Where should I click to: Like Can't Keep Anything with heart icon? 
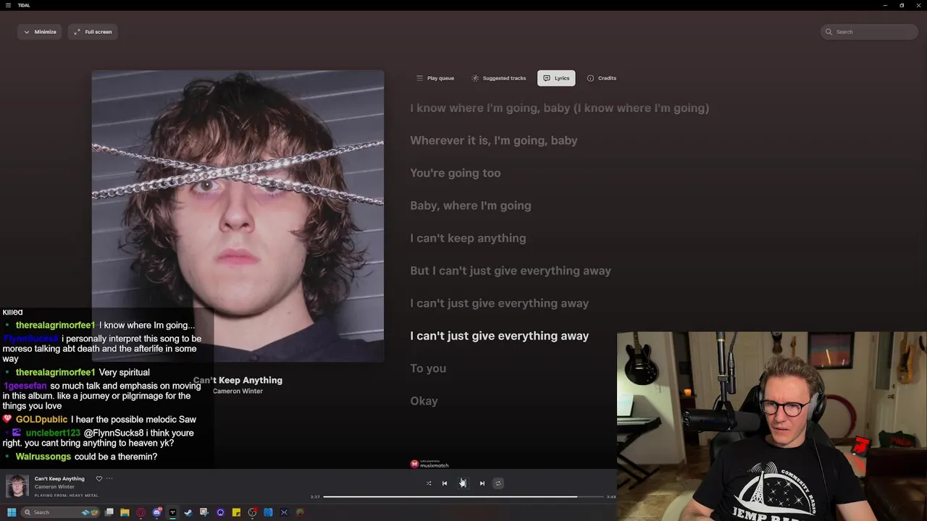point(99,478)
